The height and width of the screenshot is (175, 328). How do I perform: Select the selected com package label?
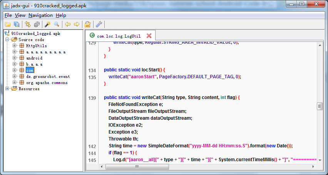pyautogui.click(x=30, y=70)
